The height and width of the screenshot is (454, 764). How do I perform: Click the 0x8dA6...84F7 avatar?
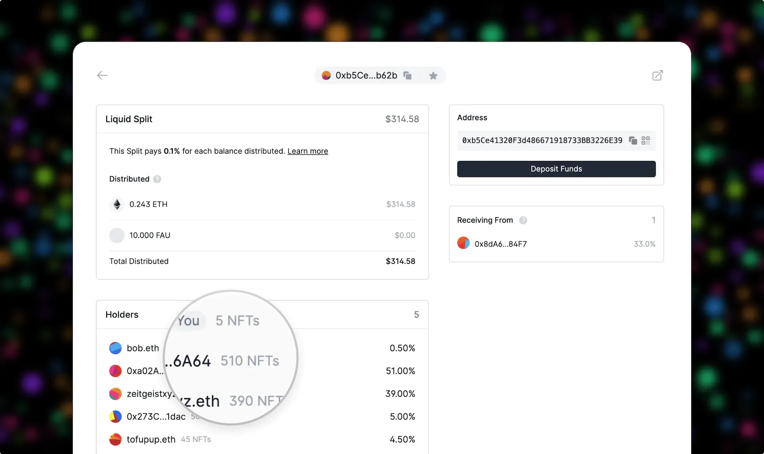pos(464,243)
